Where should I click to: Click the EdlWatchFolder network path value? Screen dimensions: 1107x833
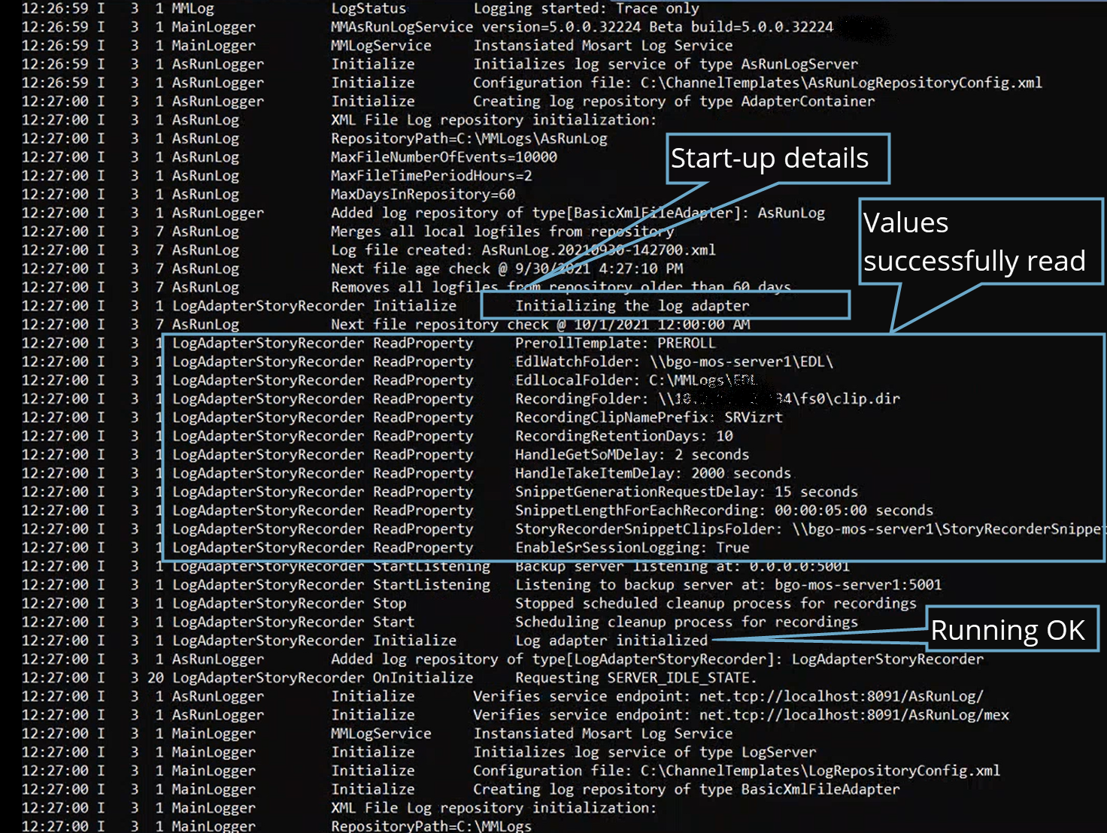(741, 362)
